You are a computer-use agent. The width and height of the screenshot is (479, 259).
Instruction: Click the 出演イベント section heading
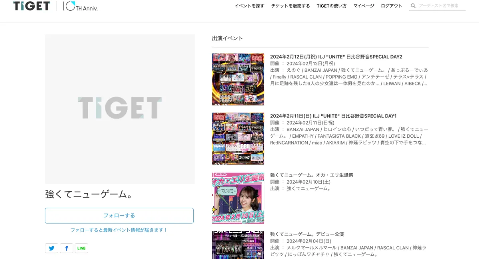pyautogui.click(x=228, y=38)
